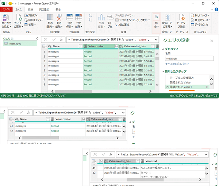Click the 行の保持 icon
The image size is (219, 186).
(70, 17)
